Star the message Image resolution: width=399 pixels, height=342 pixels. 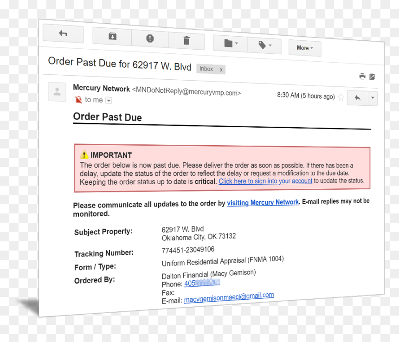pos(341,97)
